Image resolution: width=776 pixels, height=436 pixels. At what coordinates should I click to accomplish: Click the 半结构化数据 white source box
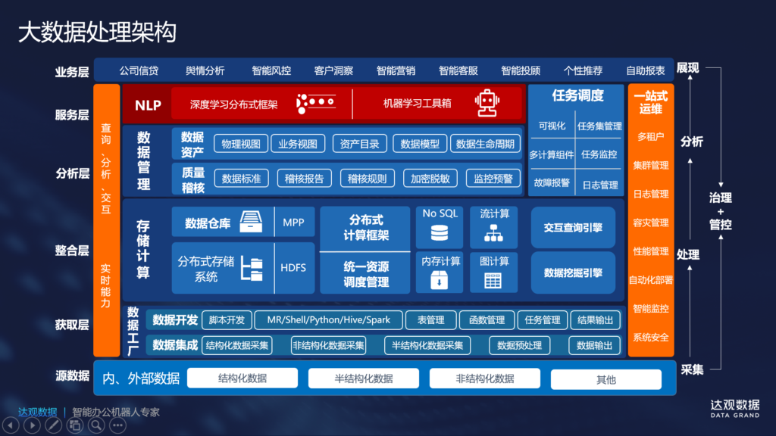coord(364,378)
